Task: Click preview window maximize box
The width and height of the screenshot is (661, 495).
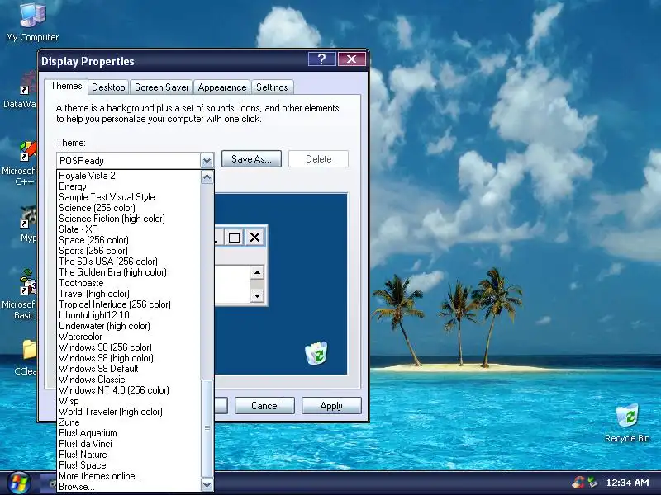Action: tap(234, 238)
